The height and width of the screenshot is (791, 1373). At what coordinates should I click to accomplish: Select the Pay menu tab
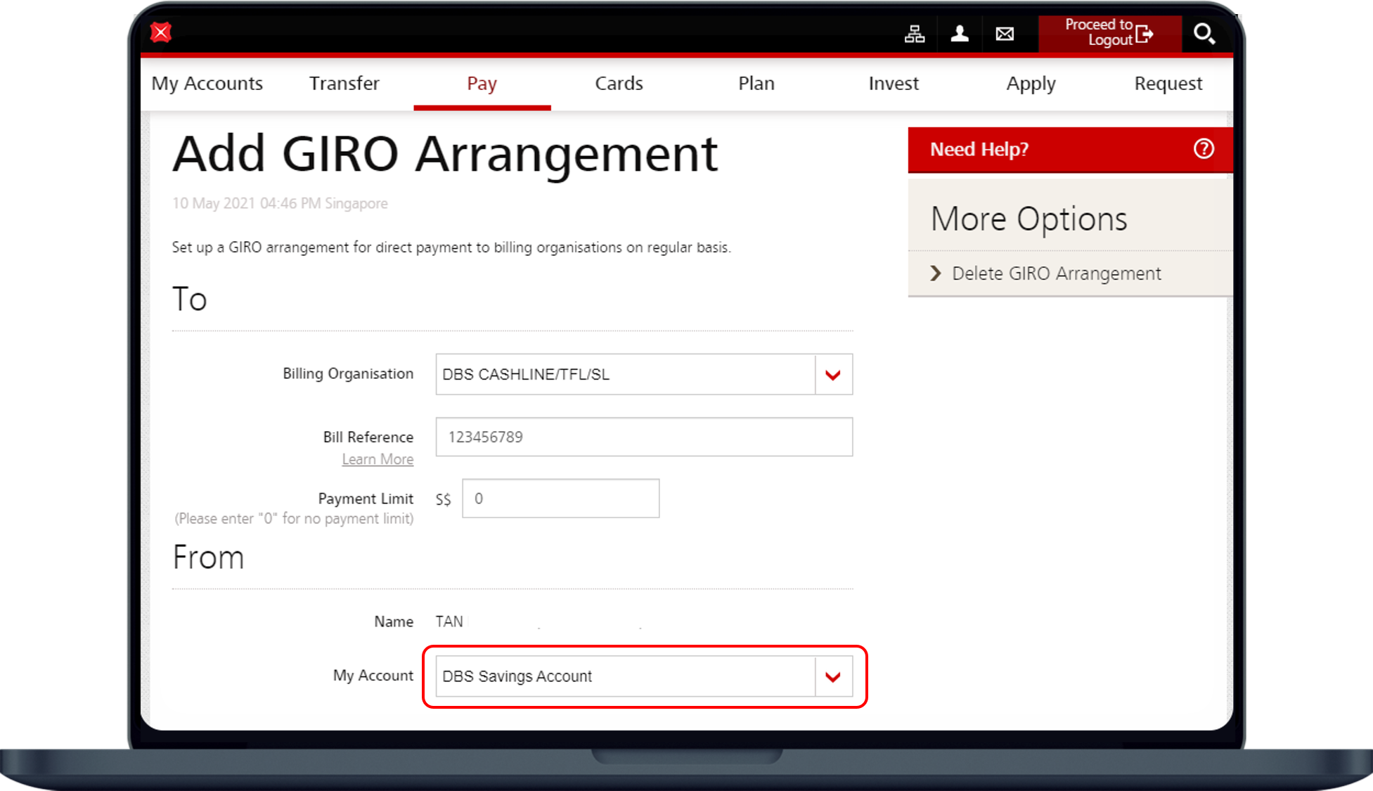coord(482,83)
